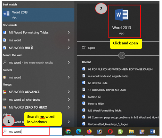Open recent file How to Hide

[96, 103]
